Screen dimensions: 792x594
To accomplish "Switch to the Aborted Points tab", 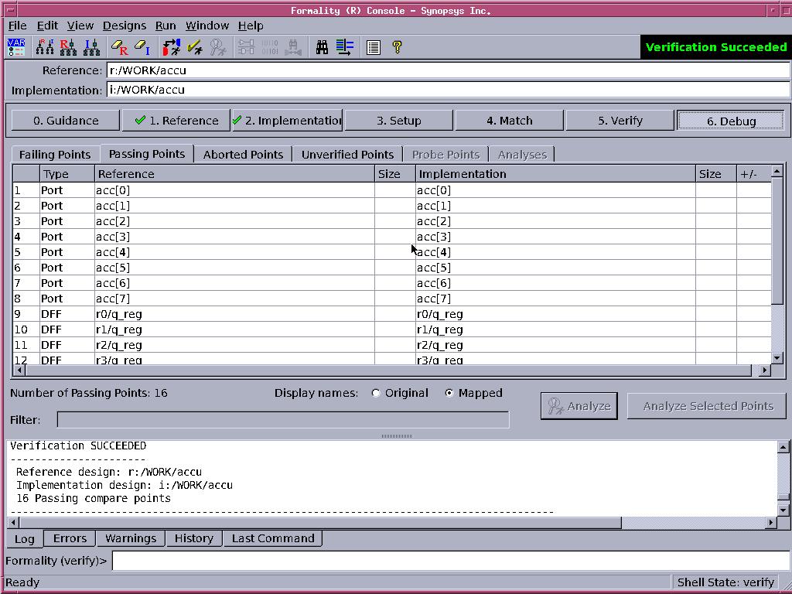I will (x=243, y=155).
